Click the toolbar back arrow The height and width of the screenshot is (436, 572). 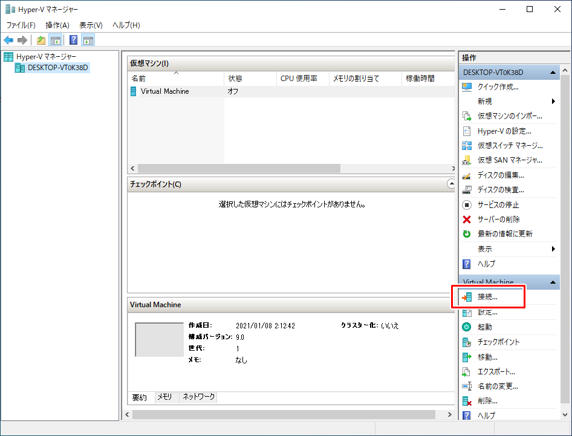pos(8,41)
